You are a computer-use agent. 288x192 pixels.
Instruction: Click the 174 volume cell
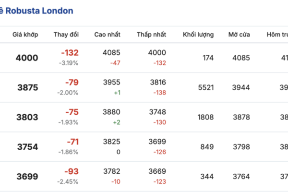[x=208, y=58]
